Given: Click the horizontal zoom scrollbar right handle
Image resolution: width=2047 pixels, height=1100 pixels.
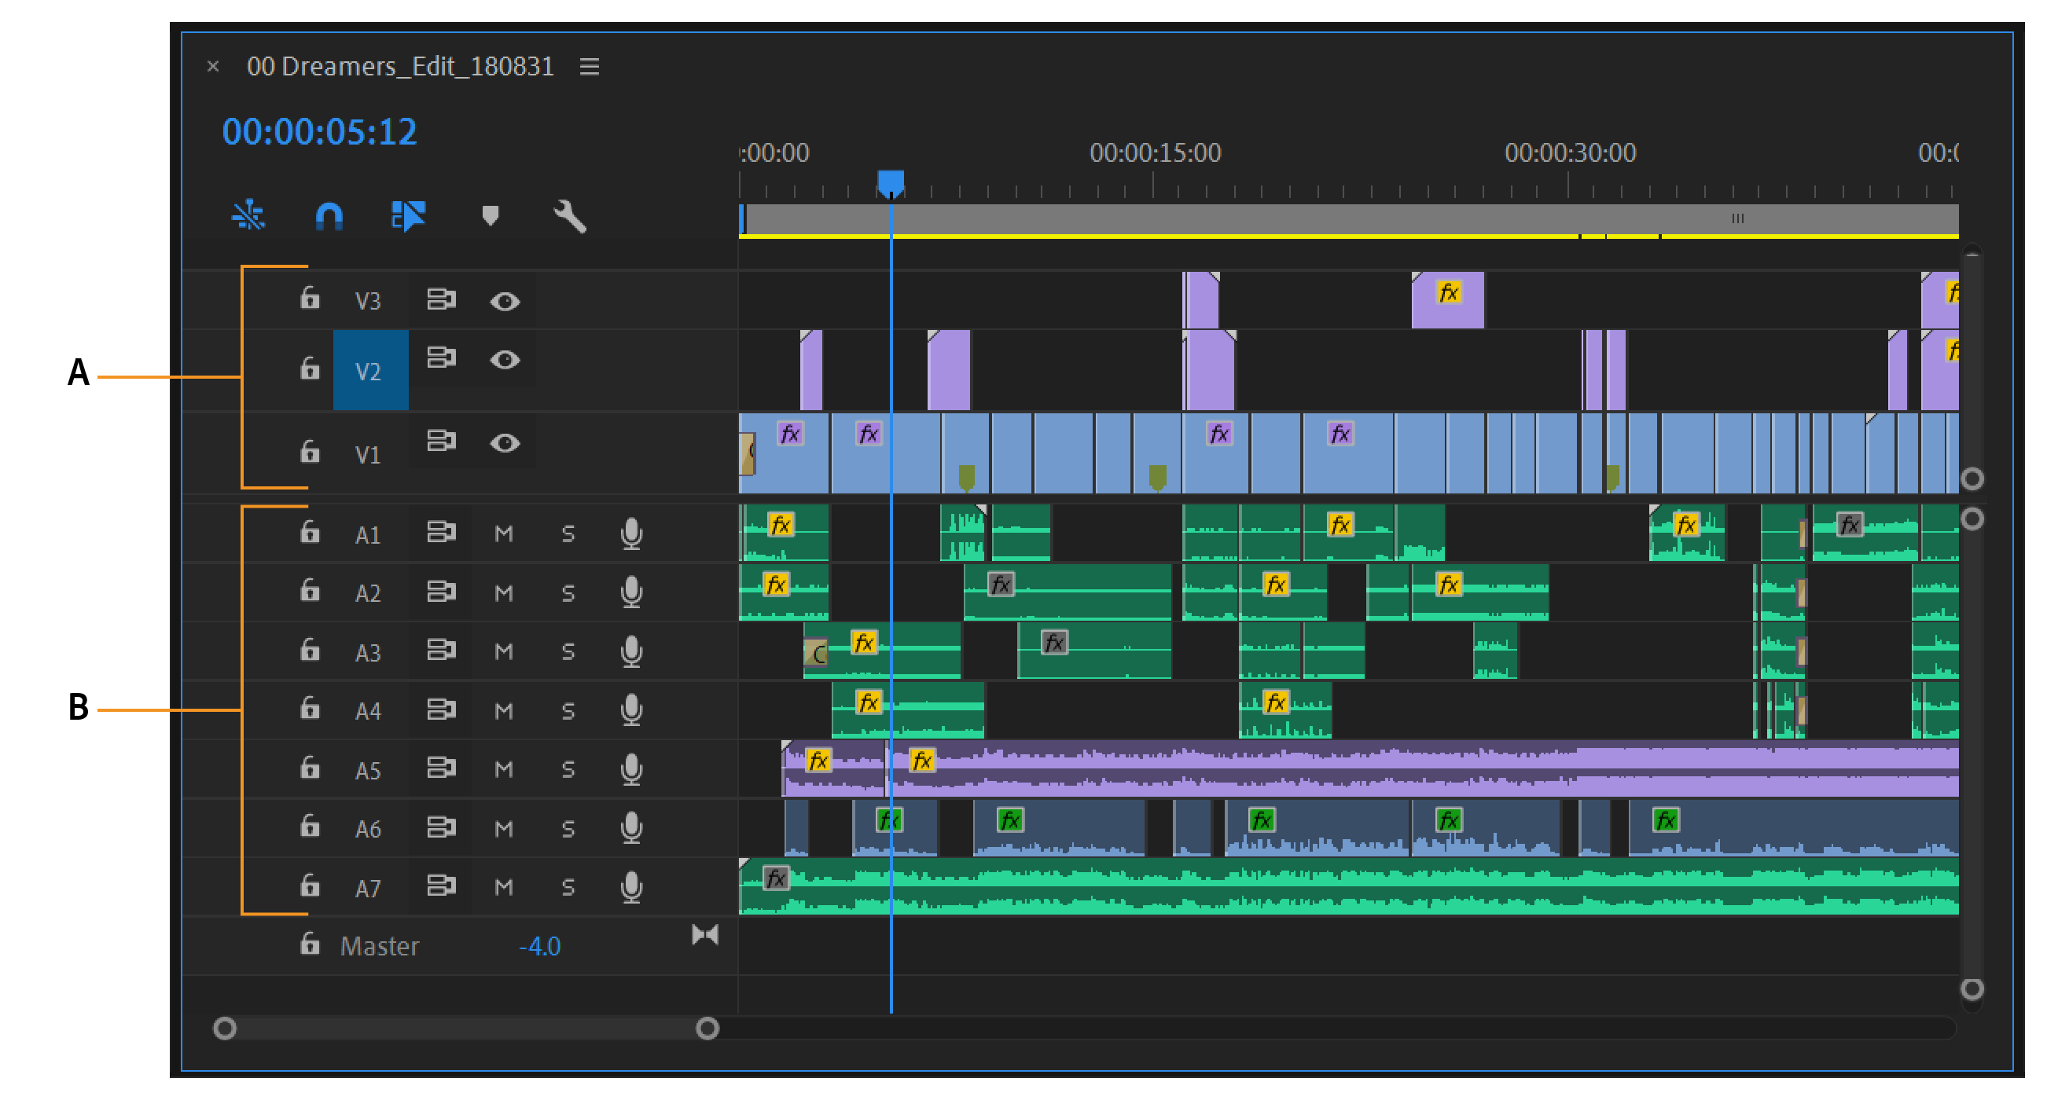Looking at the screenshot, I should (x=707, y=1028).
